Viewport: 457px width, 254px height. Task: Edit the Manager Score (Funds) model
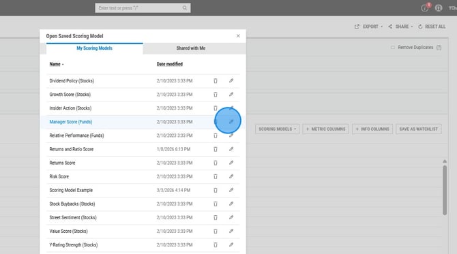(231, 122)
